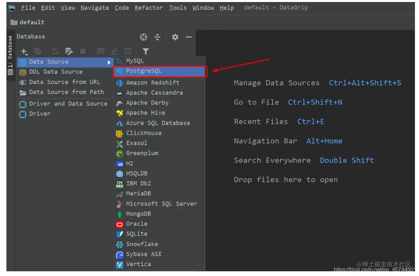
Task: Expand the Data Source submenu item
Action: point(65,62)
